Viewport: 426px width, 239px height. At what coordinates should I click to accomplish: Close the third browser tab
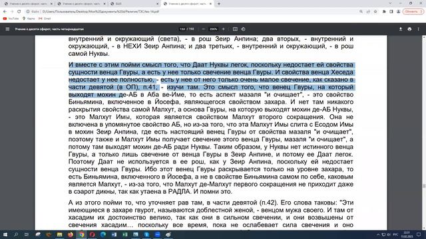tap(157, 4)
